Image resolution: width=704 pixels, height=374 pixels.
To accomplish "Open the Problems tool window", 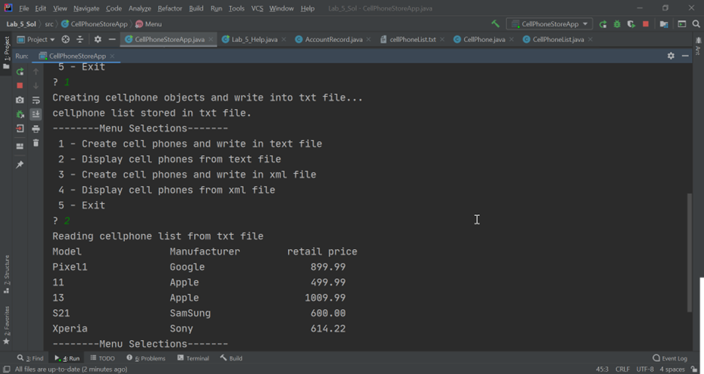I will (146, 358).
